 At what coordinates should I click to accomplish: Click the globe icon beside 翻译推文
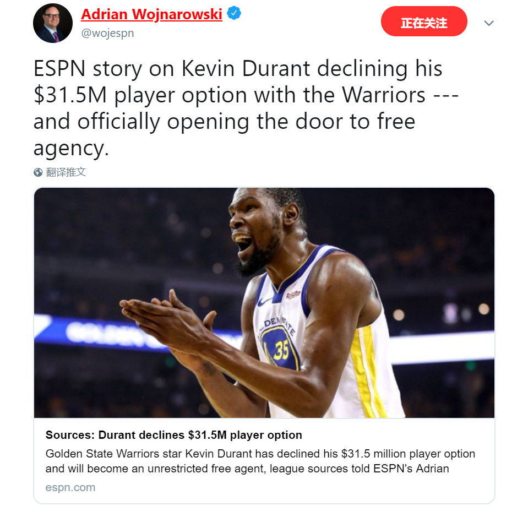(x=38, y=172)
